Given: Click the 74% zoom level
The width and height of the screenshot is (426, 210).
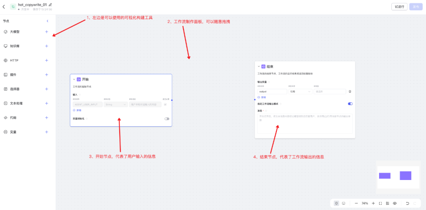Looking at the screenshot, I should pyautogui.click(x=365, y=203).
